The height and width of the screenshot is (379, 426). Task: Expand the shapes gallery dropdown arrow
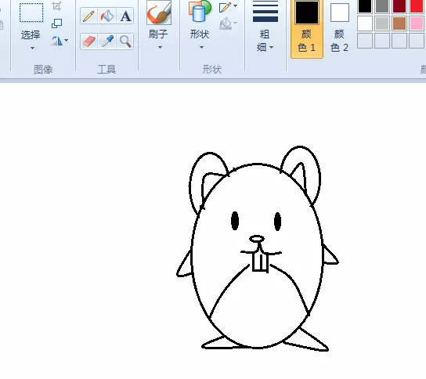point(201,47)
